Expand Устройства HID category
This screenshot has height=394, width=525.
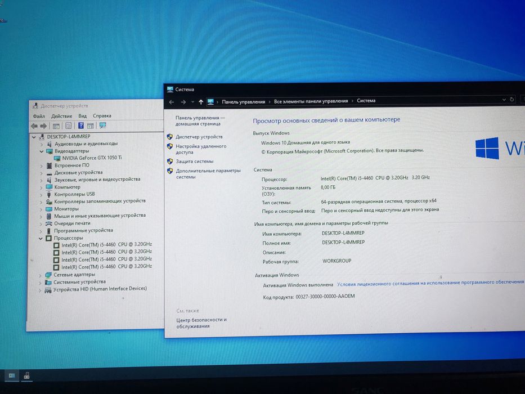pos(40,290)
